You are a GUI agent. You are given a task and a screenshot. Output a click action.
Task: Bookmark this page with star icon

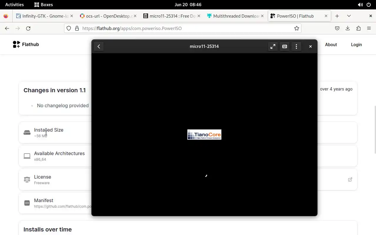[297, 28]
